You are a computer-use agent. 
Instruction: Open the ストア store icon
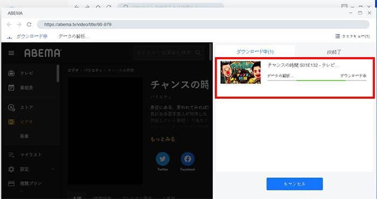point(11,107)
